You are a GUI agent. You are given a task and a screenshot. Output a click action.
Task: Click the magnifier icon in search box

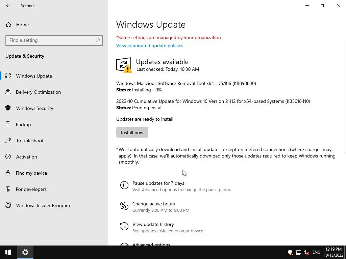pos(98,40)
